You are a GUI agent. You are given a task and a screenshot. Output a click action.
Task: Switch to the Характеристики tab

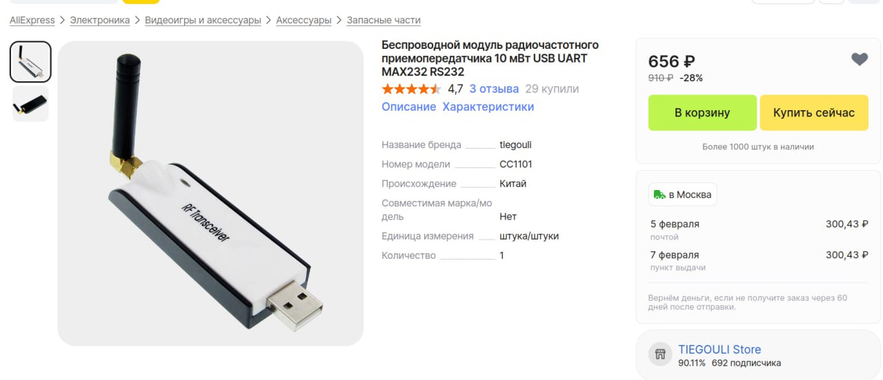click(488, 107)
